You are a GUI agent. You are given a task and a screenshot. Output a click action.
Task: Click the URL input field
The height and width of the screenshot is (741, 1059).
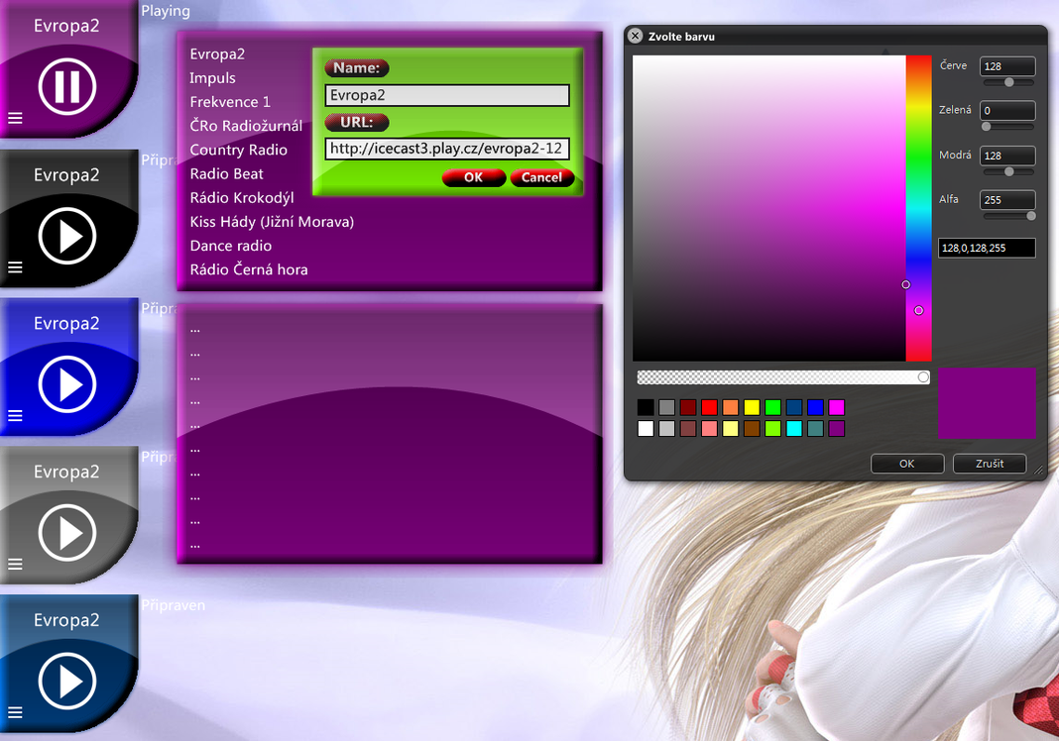[x=447, y=149]
